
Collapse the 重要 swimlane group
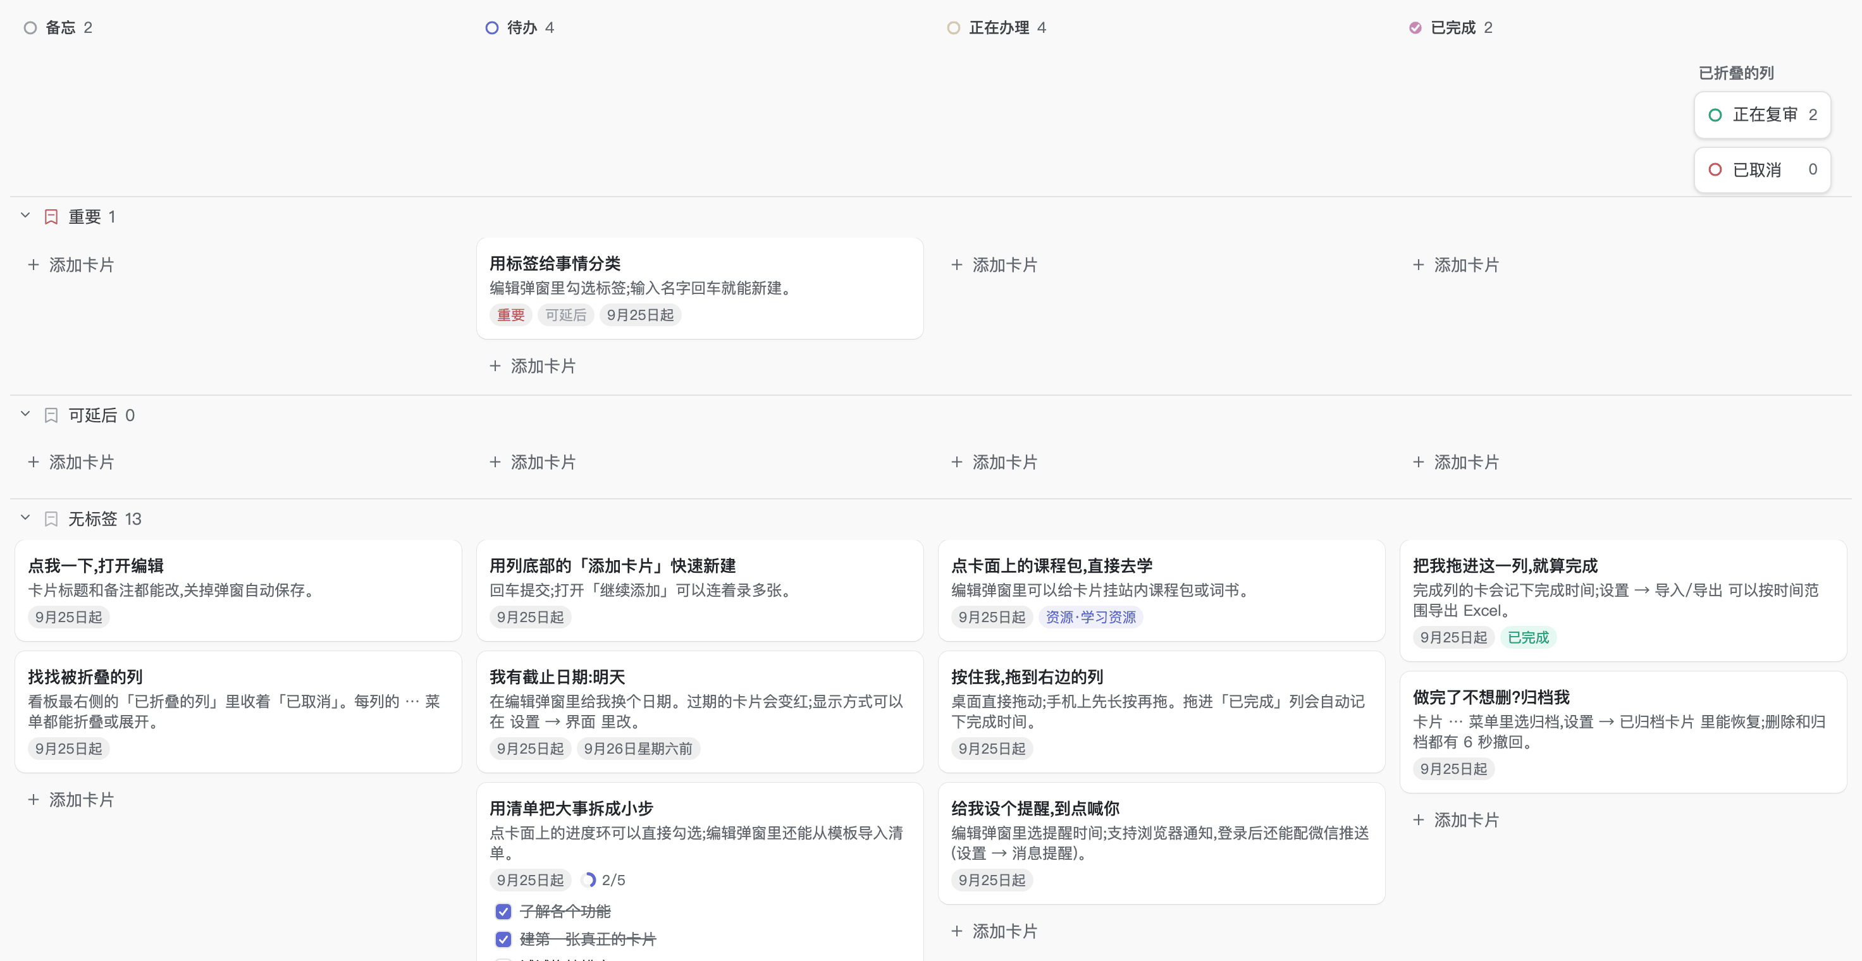coord(25,216)
